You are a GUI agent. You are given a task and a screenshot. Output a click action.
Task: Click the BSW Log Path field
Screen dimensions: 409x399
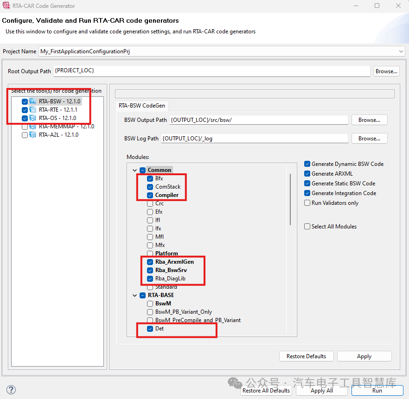click(255, 139)
